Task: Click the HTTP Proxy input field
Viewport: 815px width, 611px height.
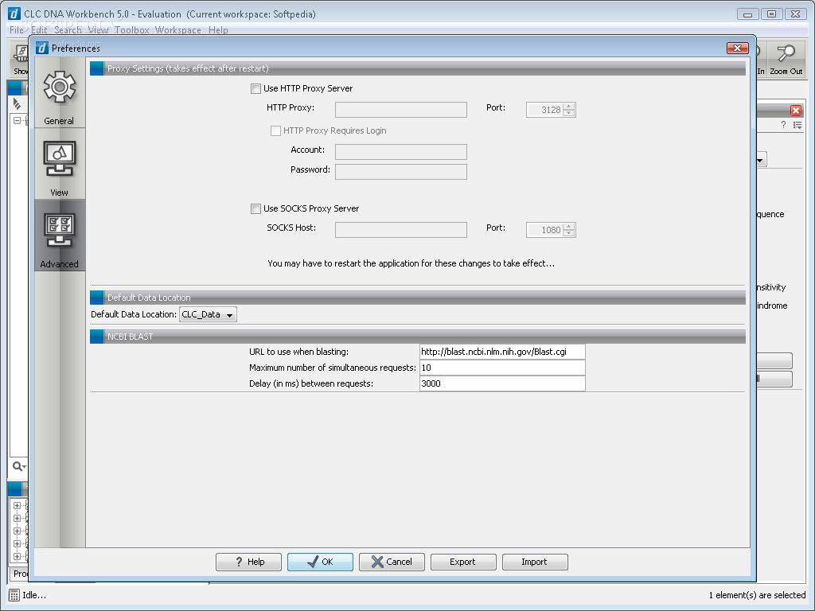Action: coord(401,110)
